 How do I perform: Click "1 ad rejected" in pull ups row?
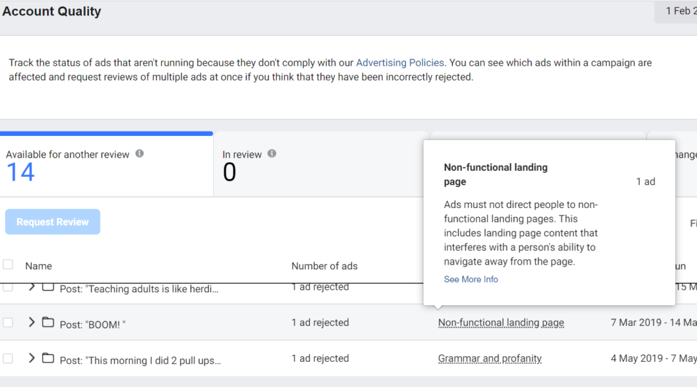320,358
